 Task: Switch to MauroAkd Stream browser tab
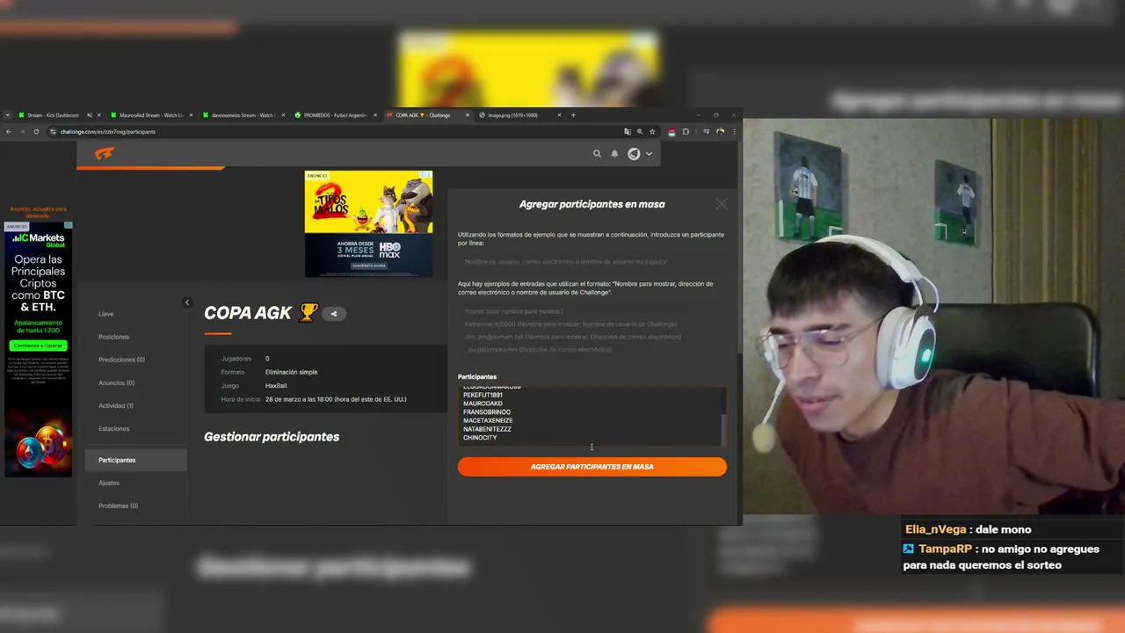coord(150,115)
